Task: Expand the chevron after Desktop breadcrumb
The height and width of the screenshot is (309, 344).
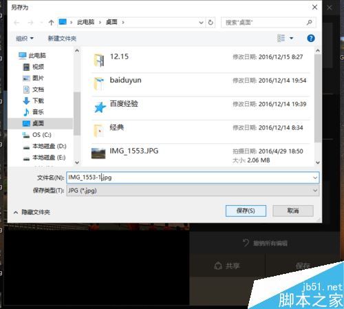Action: point(123,22)
